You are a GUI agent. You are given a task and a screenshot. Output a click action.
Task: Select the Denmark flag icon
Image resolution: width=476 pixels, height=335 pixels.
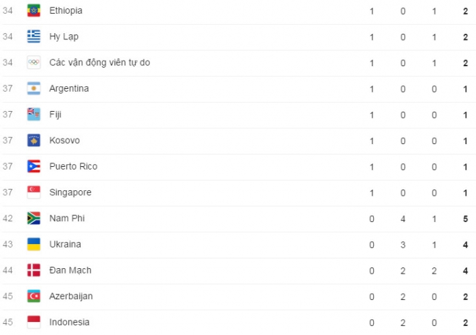33,270
